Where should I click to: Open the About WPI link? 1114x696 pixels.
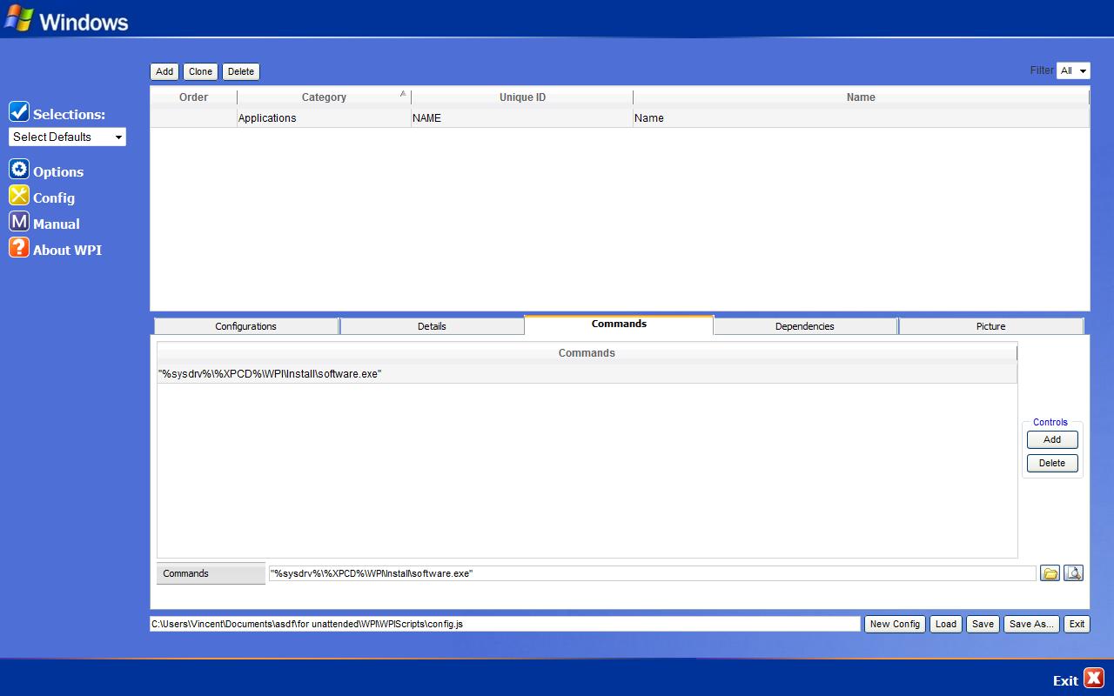[x=67, y=251]
